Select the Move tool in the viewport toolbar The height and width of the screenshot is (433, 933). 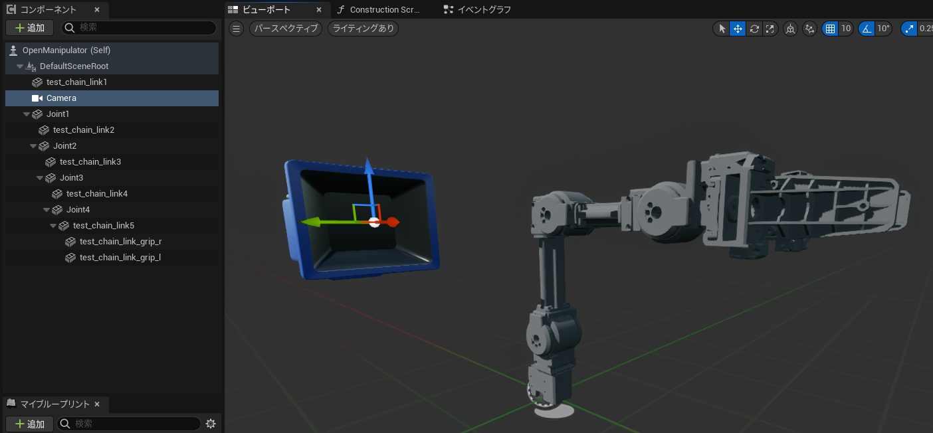click(x=738, y=29)
